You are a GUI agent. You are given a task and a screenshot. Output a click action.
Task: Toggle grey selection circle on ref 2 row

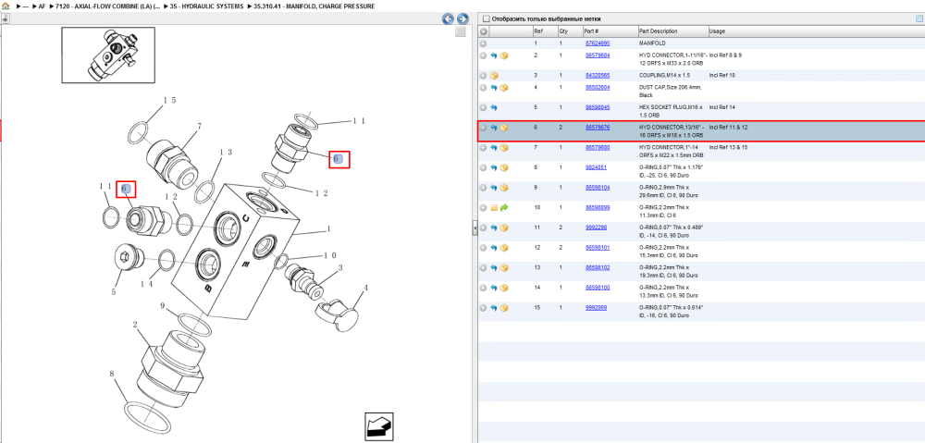click(483, 55)
